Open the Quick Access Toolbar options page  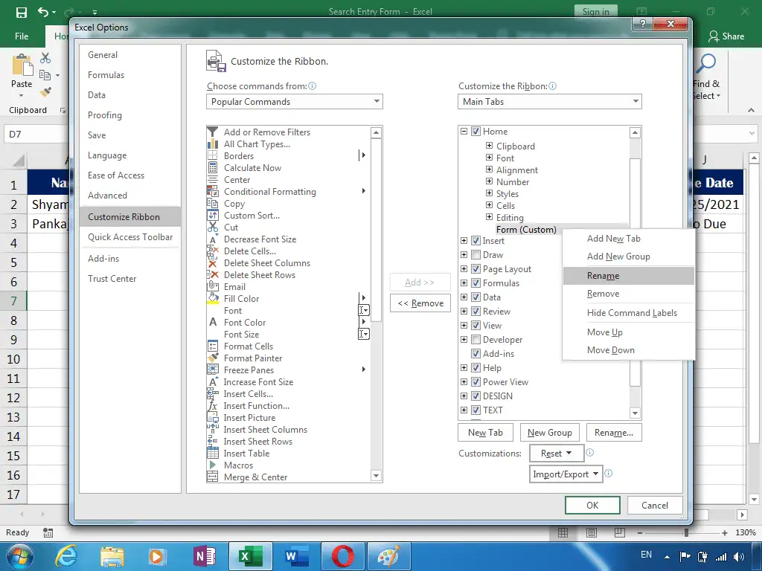[x=130, y=237]
